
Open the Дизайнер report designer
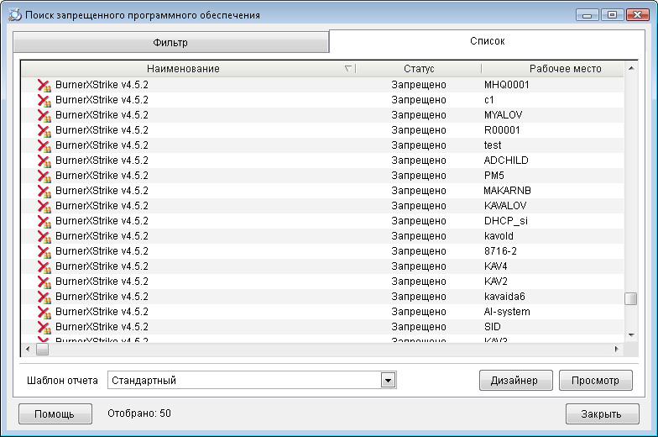pos(515,380)
